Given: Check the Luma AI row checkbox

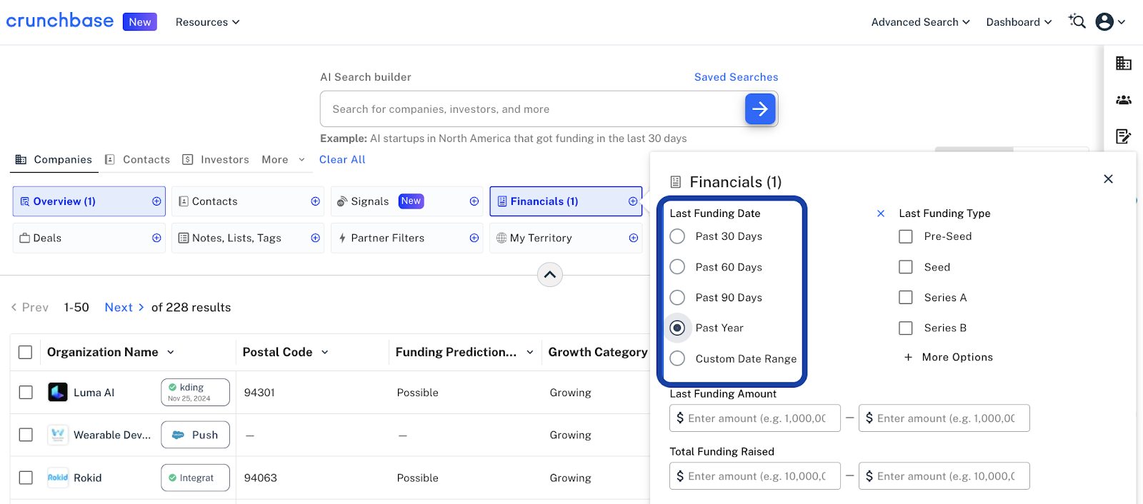Looking at the screenshot, I should [x=26, y=392].
